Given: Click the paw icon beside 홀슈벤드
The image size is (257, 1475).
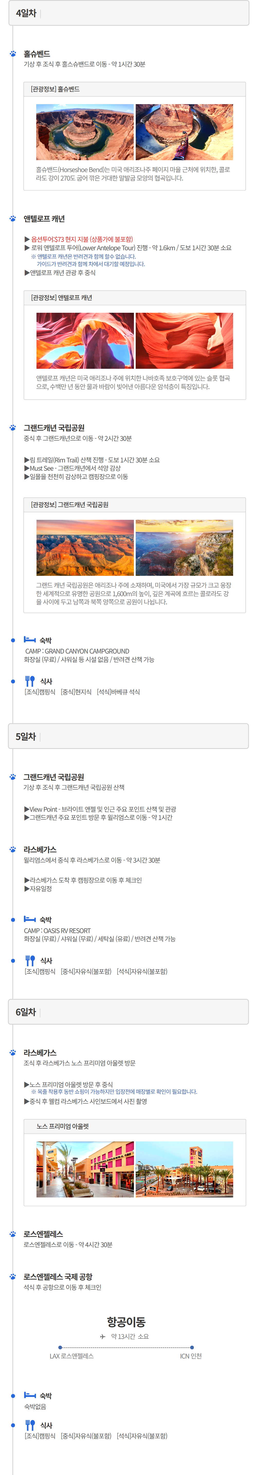Looking at the screenshot, I should coord(13,54).
